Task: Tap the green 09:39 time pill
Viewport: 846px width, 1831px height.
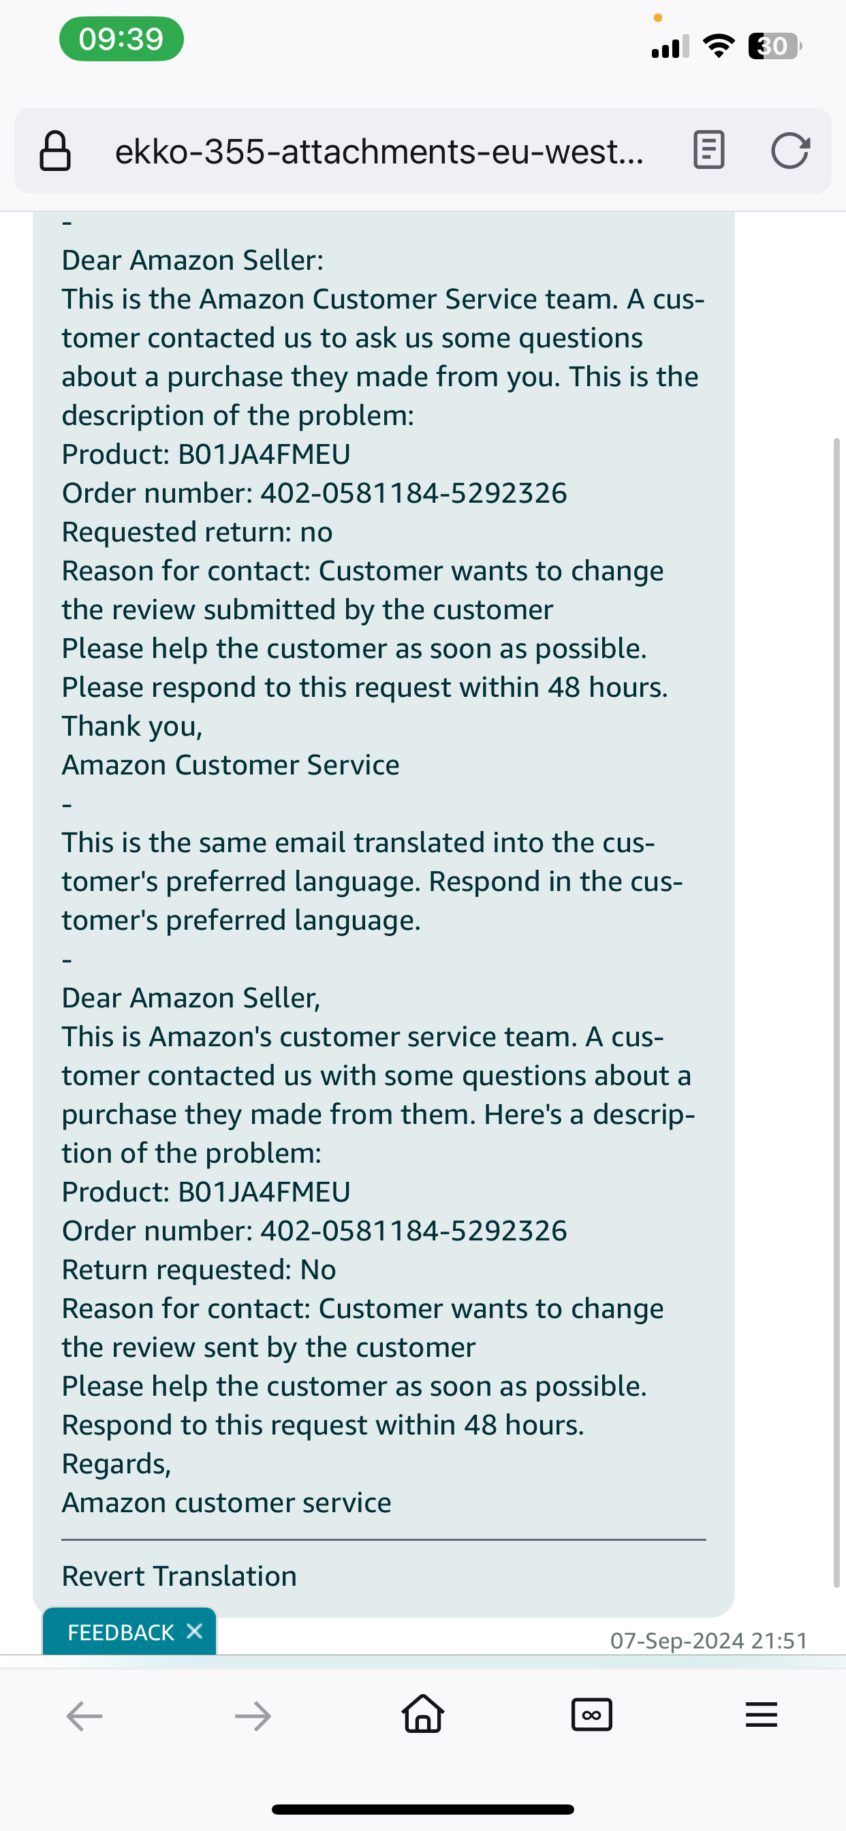Action: click(x=121, y=38)
